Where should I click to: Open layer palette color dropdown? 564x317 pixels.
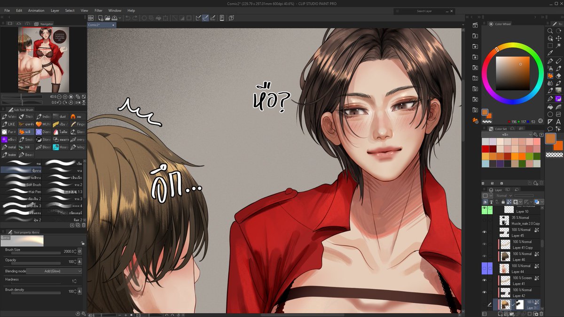coord(488,195)
